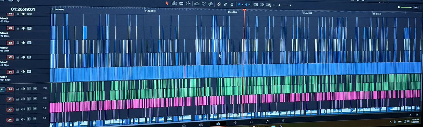Click the orange playhead on the ruler
423x127 pixels.
point(244,10)
